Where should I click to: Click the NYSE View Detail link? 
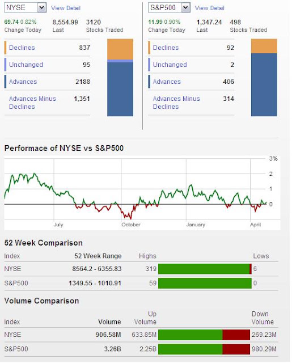coord(66,8)
